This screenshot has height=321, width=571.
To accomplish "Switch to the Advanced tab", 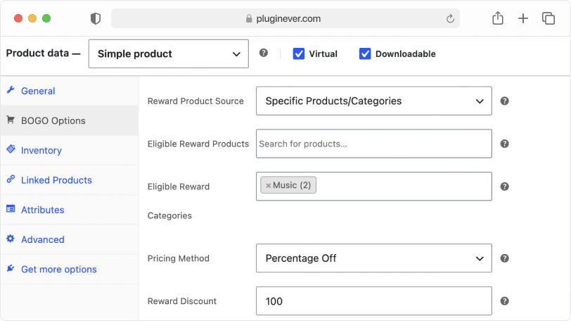I will [x=69, y=239].
